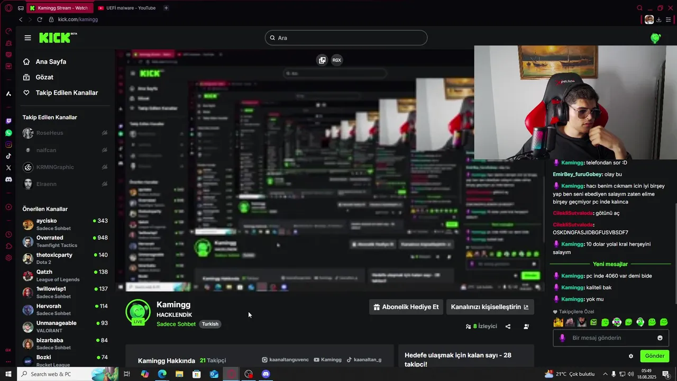Send the chat message with Gönder
Screen dimensions: 677x381
pyautogui.click(x=654, y=356)
